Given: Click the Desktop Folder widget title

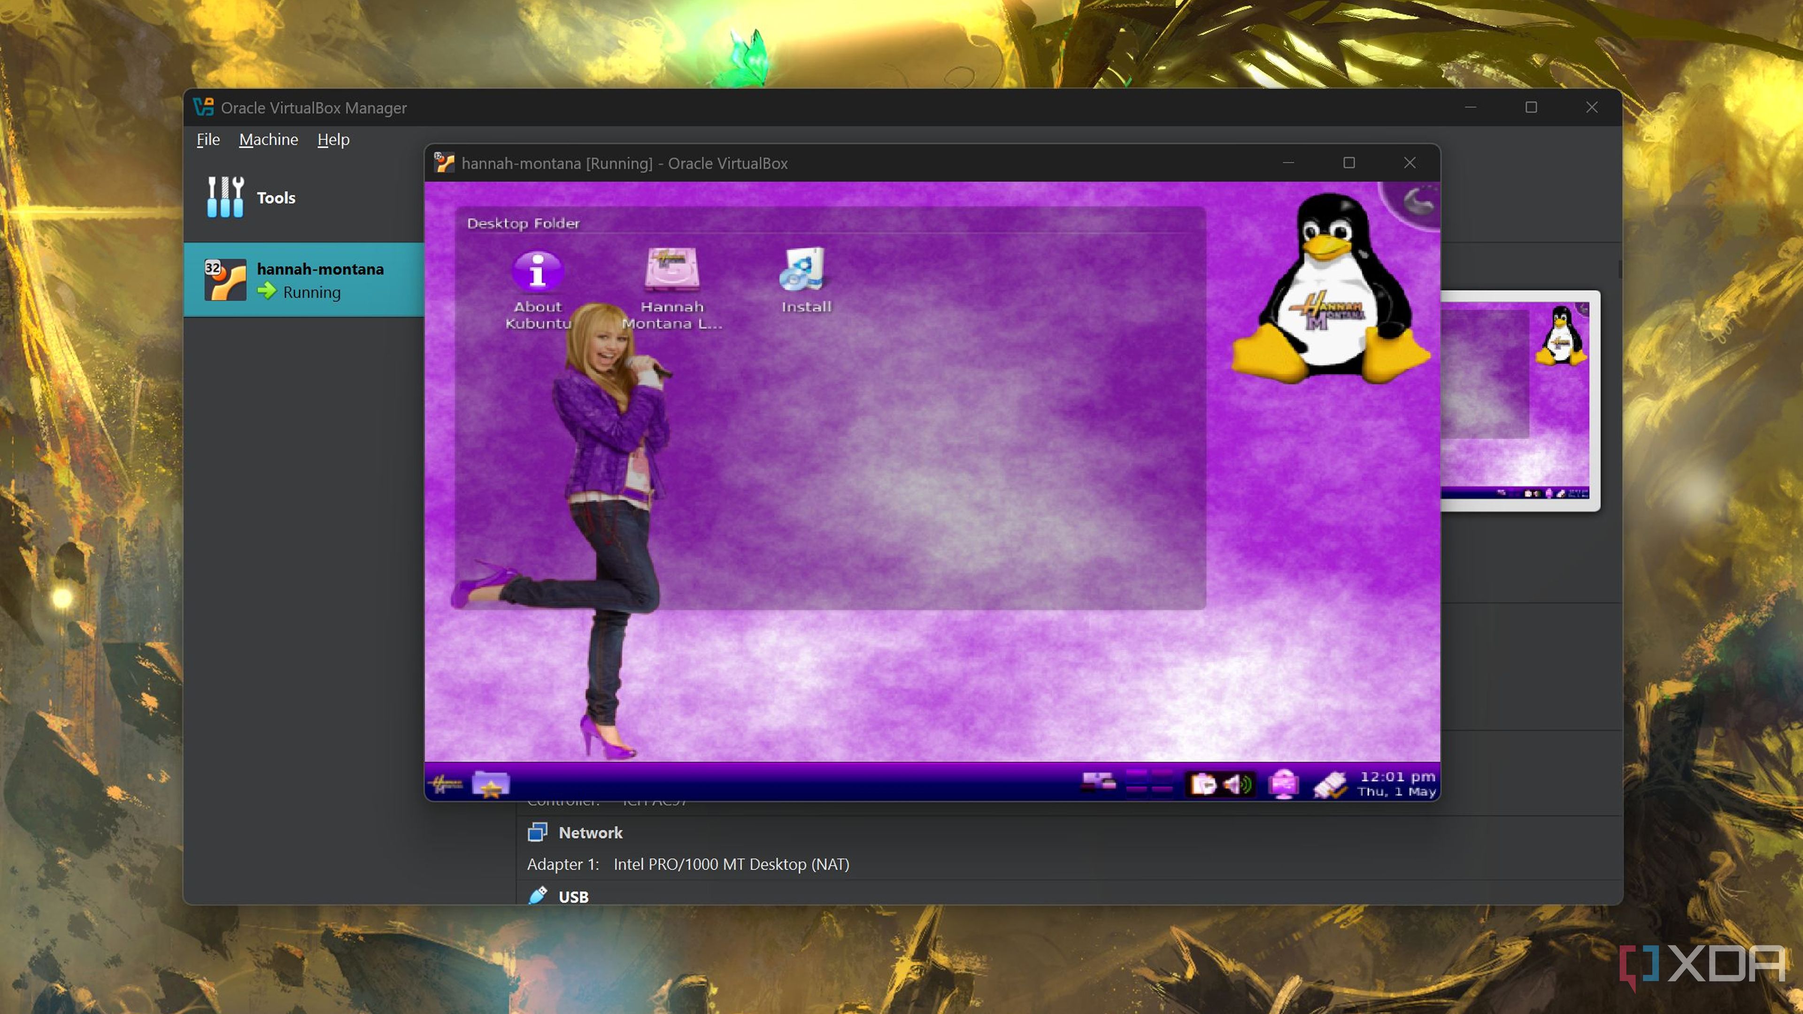Looking at the screenshot, I should click(x=523, y=224).
